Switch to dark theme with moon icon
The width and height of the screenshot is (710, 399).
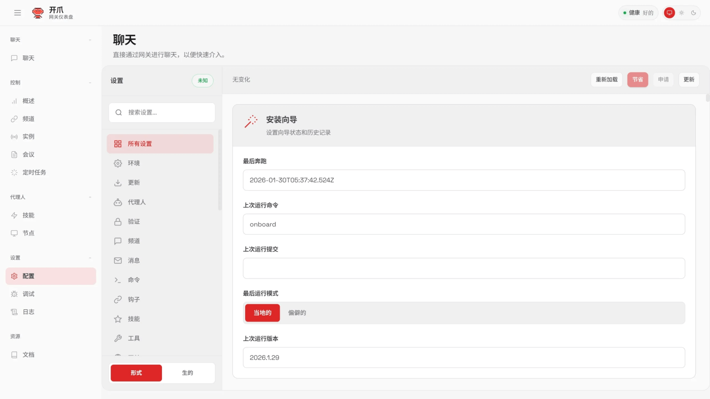click(x=694, y=13)
